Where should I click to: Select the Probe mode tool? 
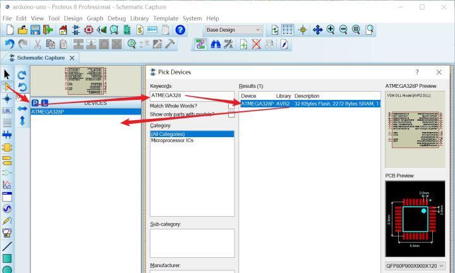point(7,221)
